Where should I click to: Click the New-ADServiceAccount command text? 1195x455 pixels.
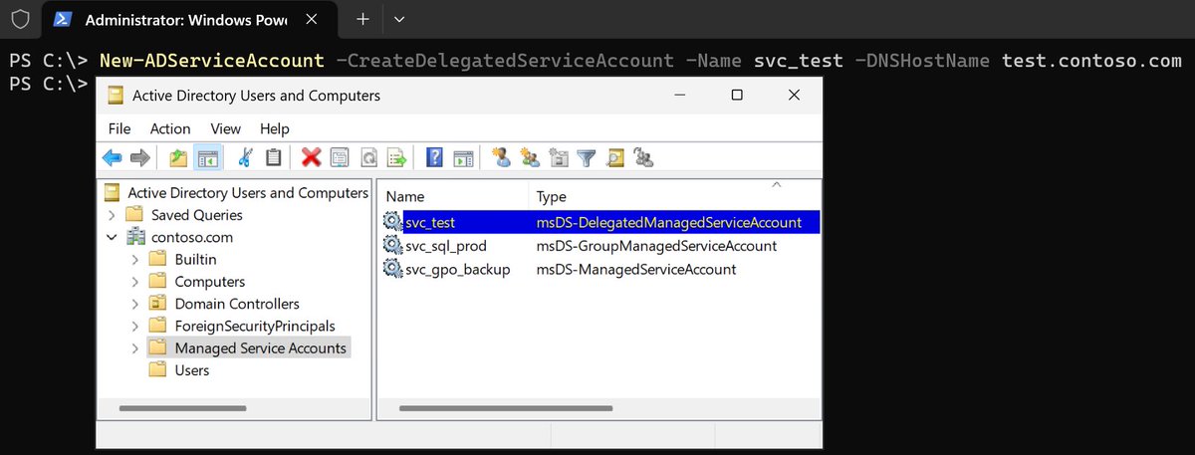(x=212, y=61)
